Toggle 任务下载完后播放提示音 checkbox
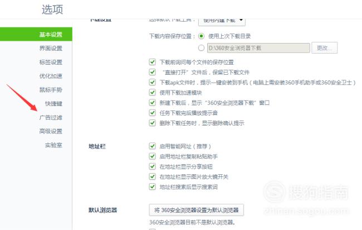 (x=153, y=113)
